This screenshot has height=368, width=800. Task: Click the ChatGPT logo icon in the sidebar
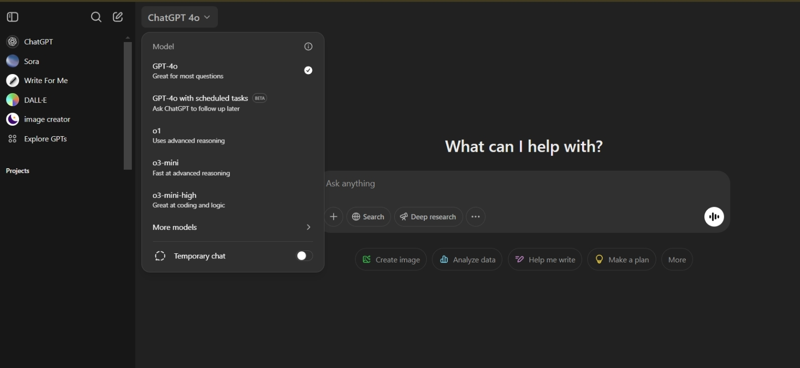point(13,42)
